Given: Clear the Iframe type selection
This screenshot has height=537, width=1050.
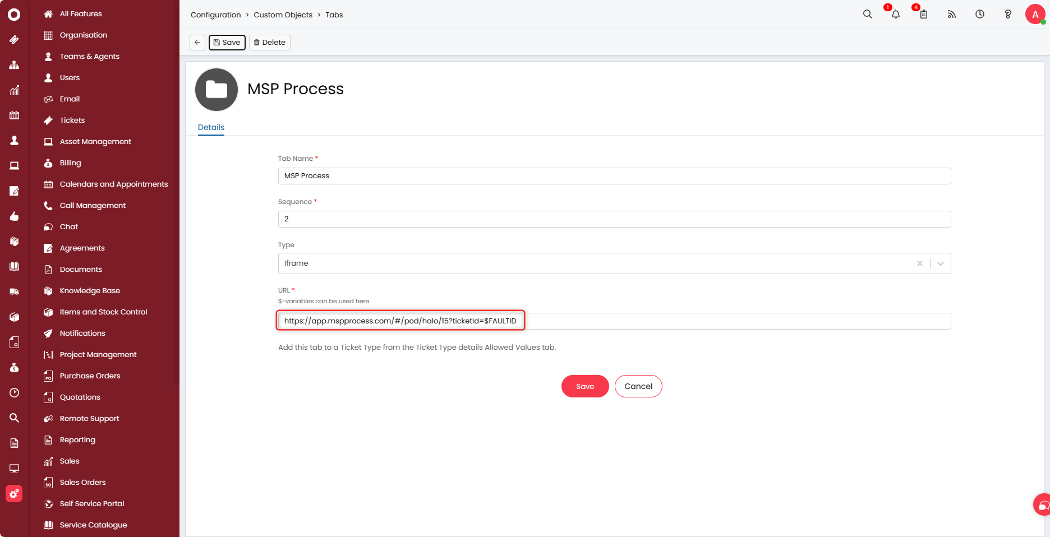Looking at the screenshot, I should [919, 263].
